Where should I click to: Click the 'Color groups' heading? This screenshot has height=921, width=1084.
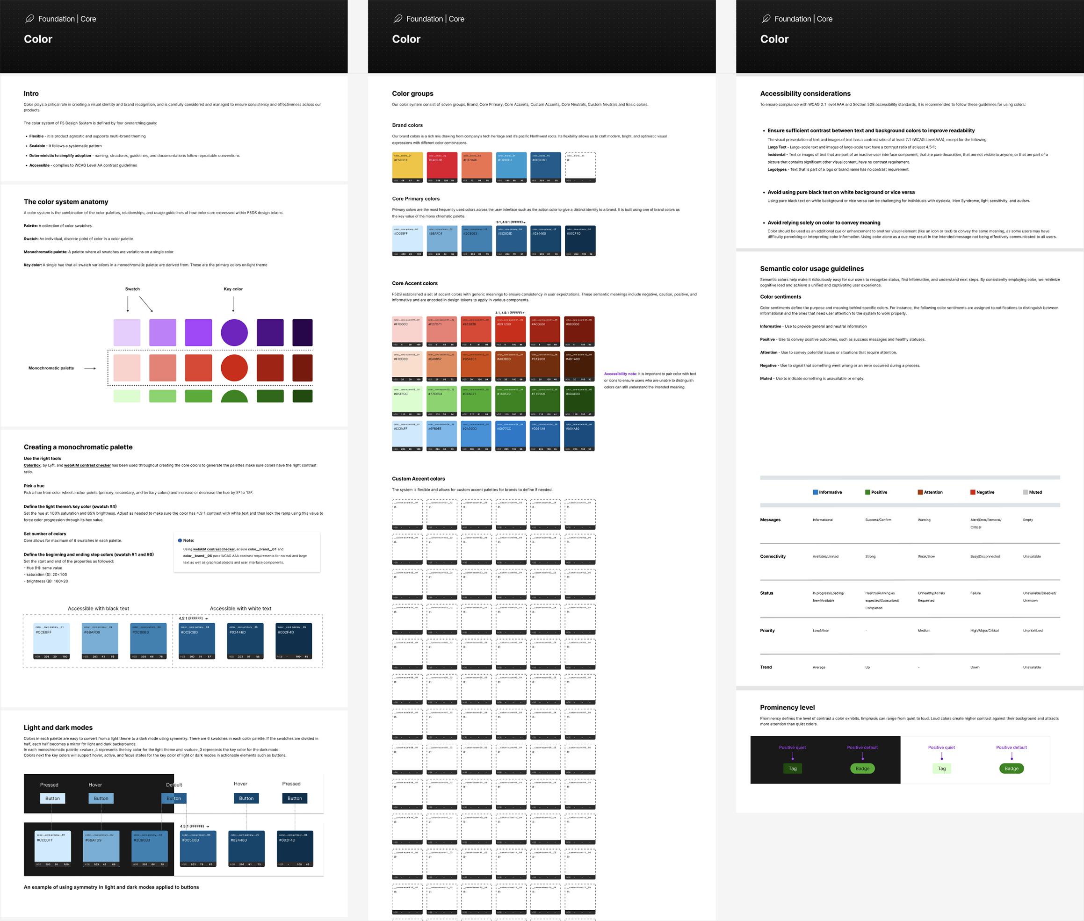coord(412,94)
